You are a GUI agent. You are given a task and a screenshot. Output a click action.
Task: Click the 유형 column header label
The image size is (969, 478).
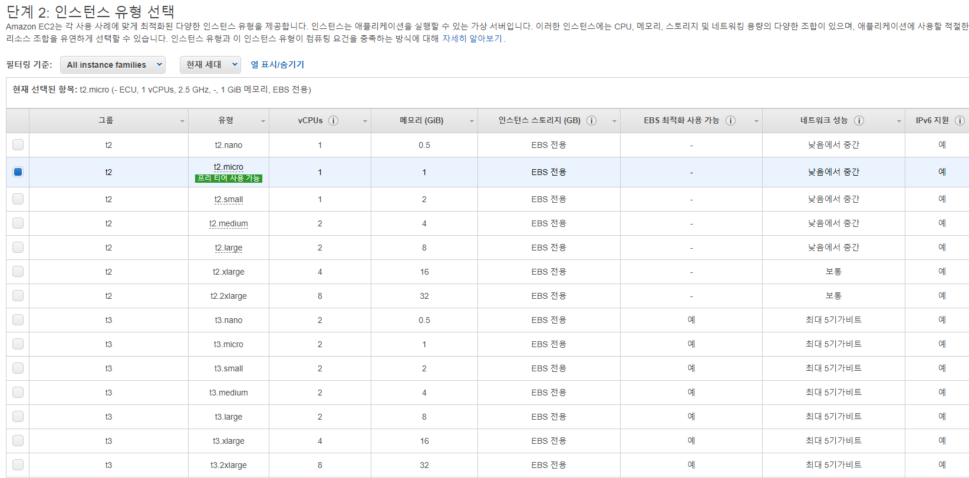226,120
